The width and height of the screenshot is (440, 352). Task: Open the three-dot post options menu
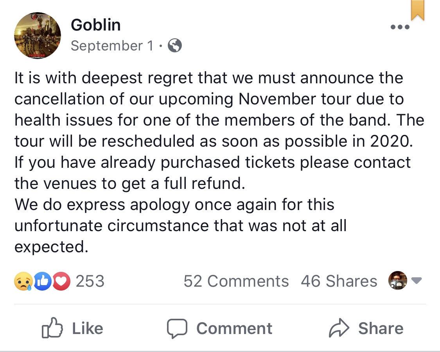point(400,27)
